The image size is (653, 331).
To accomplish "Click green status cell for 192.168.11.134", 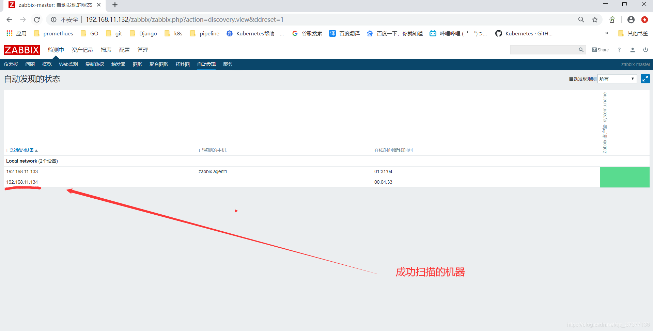I will (x=624, y=182).
